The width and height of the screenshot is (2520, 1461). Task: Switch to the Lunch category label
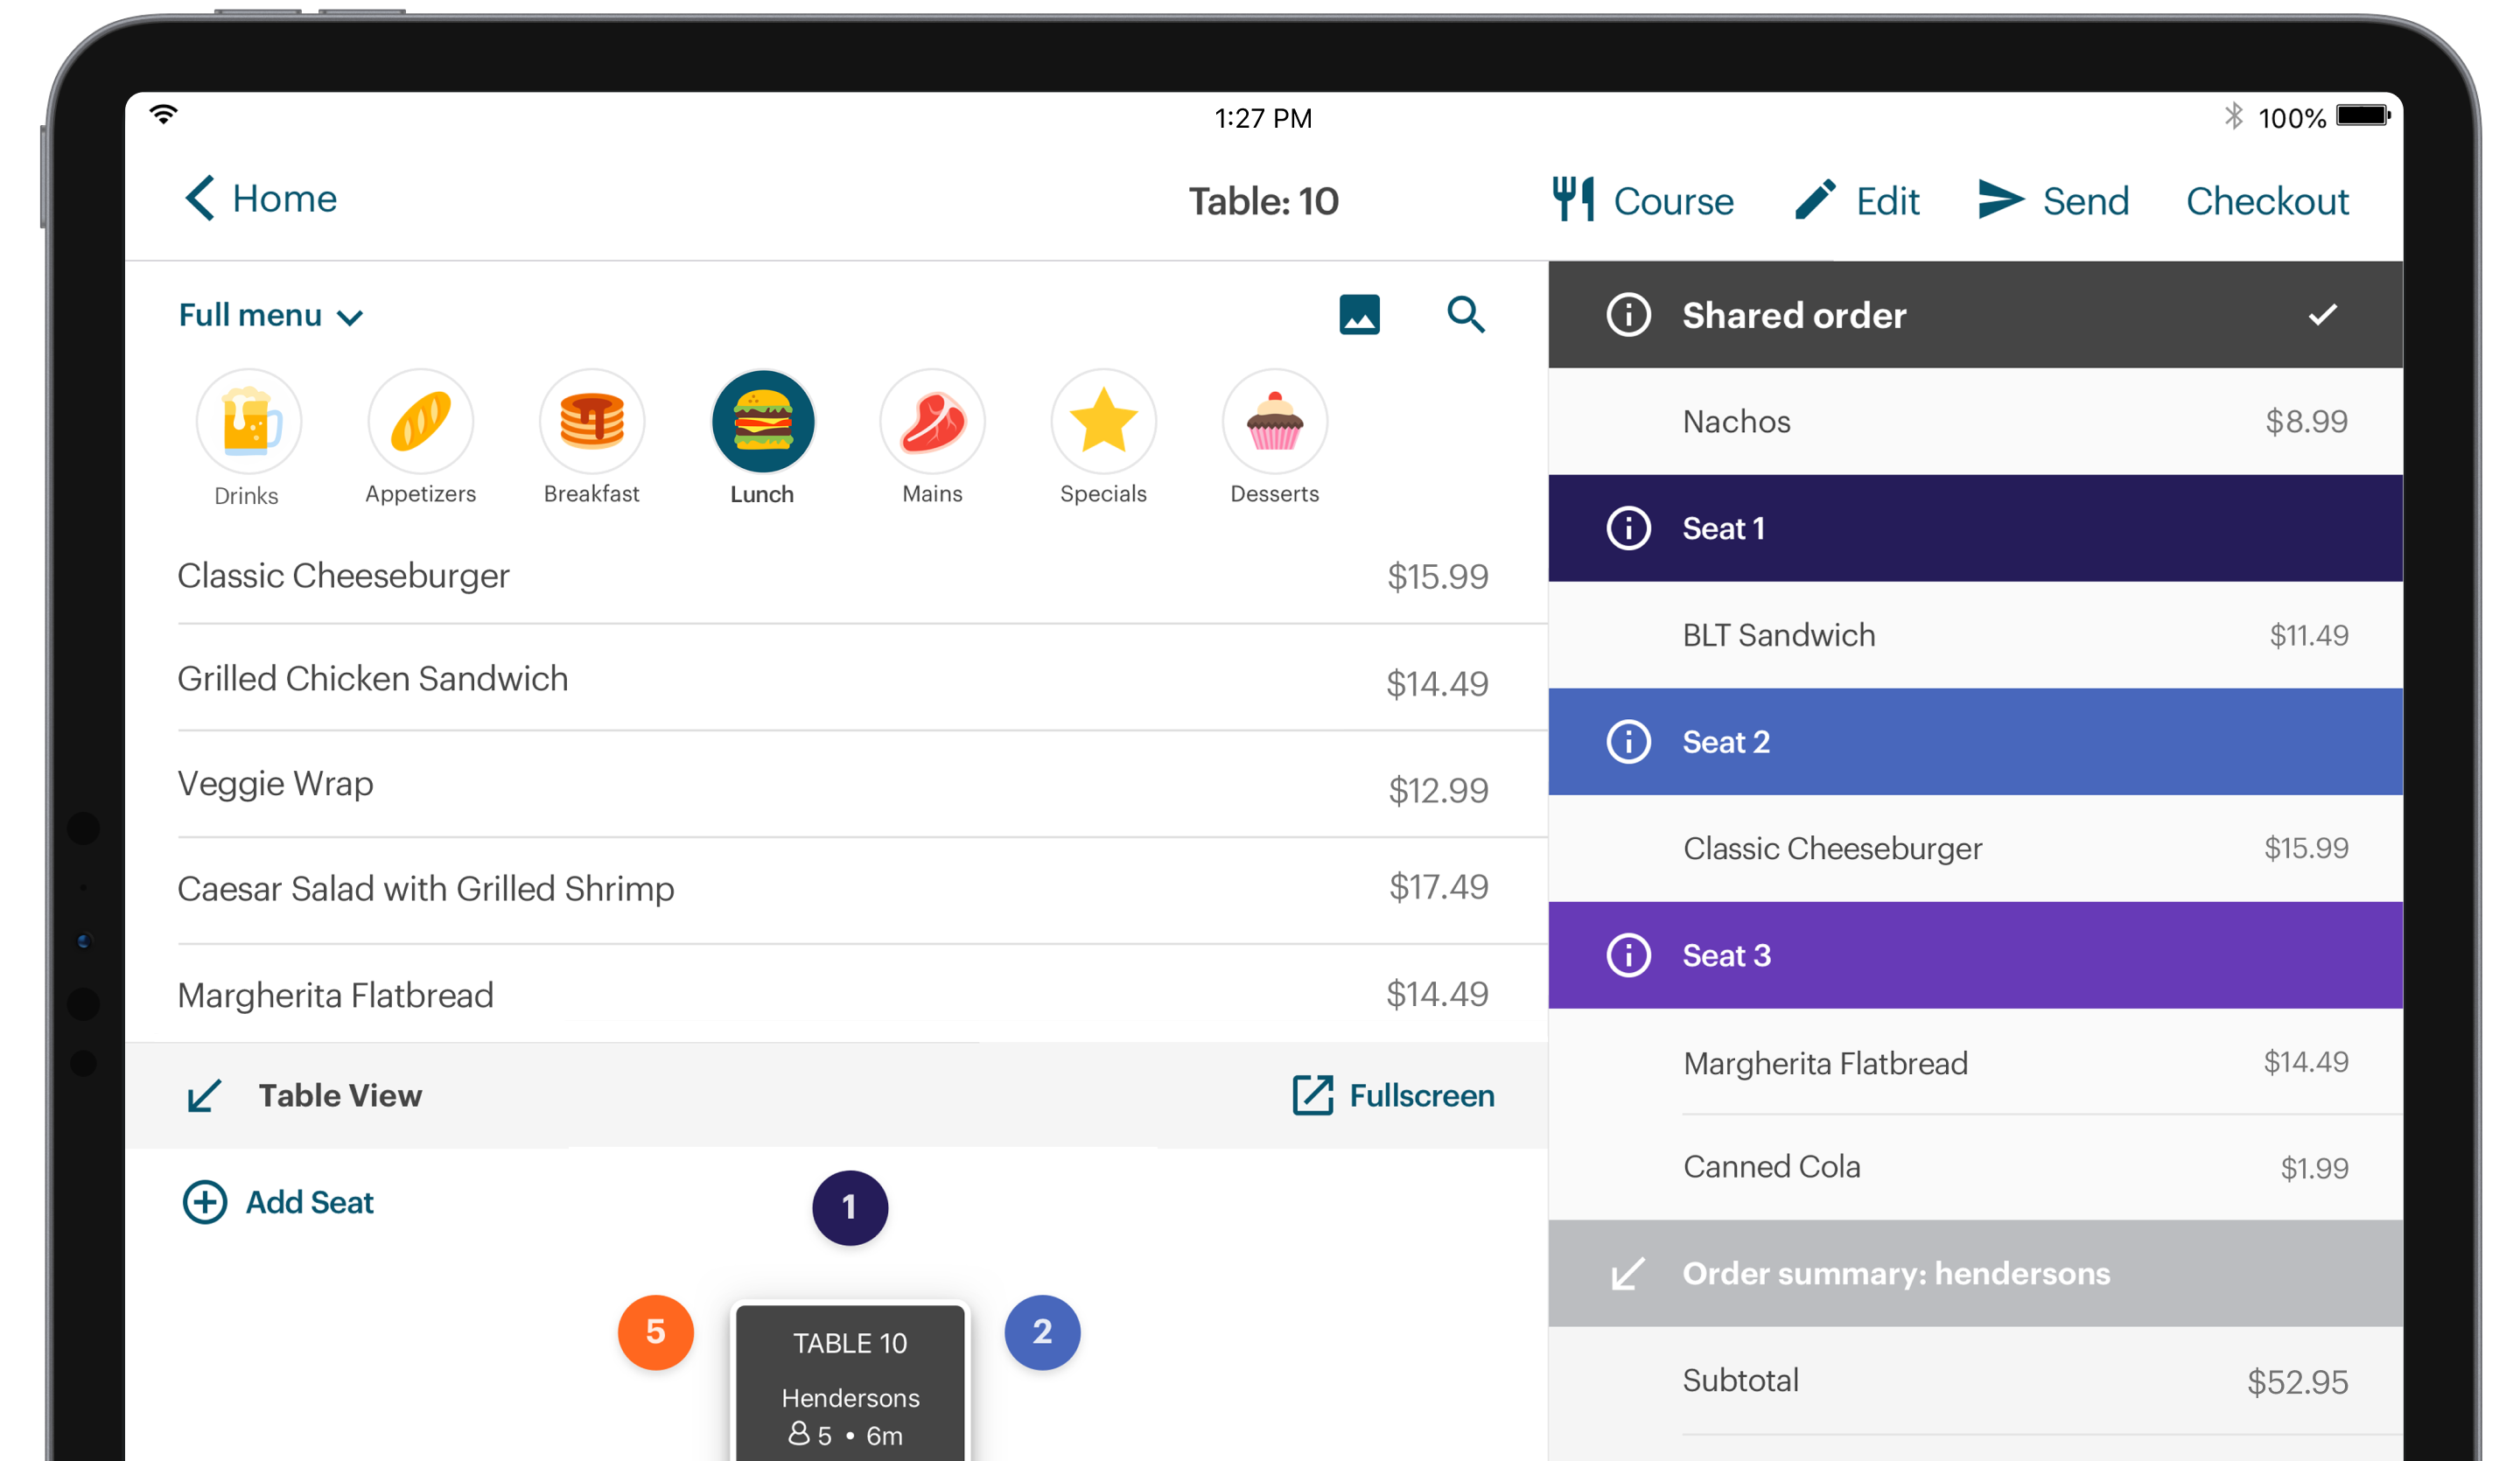pyautogui.click(x=762, y=494)
